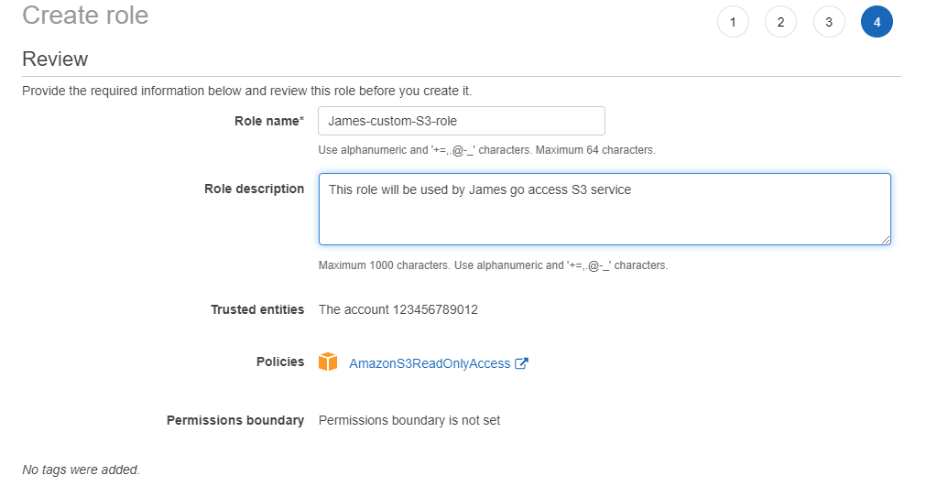Screen dimensions: 926x486
Task: Click inside the Role description textarea
Action: pyautogui.click(x=605, y=209)
